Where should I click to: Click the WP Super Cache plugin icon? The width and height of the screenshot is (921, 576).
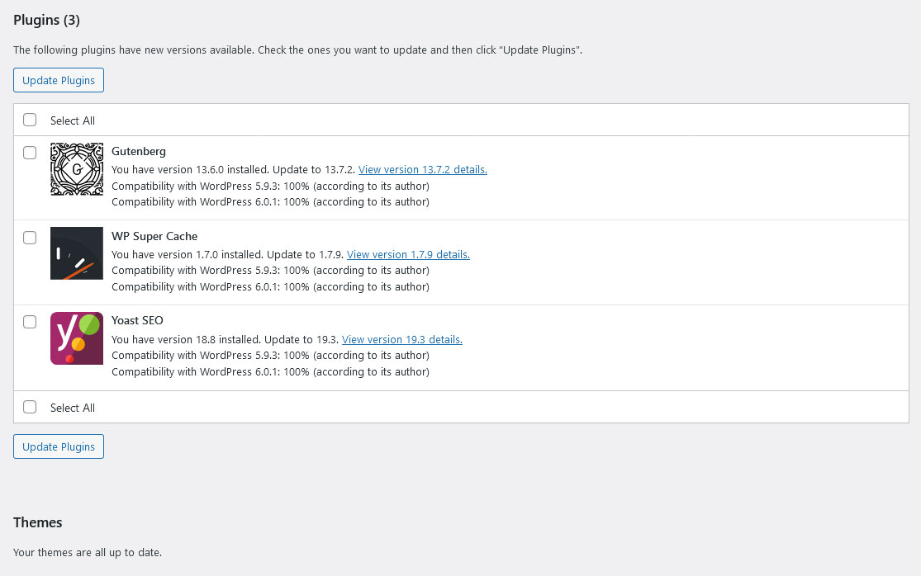click(76, 253)
